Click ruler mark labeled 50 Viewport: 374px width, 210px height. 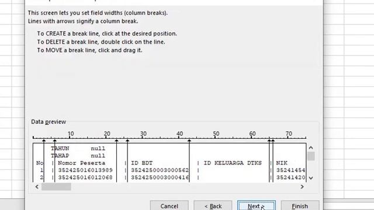(216, 134)
